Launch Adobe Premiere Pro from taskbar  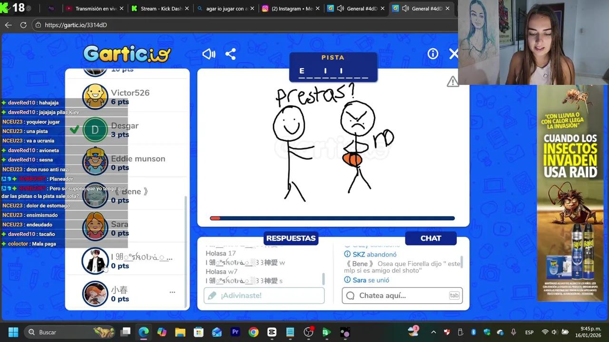coord(235,332)
